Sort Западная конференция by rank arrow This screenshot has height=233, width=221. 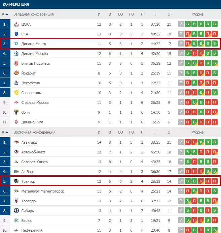tap(7, 14)
